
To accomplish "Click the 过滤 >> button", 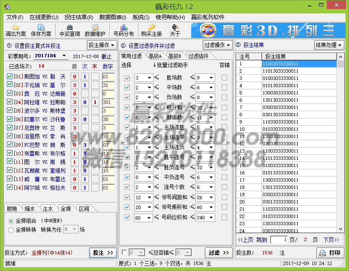I will (219, 253).
